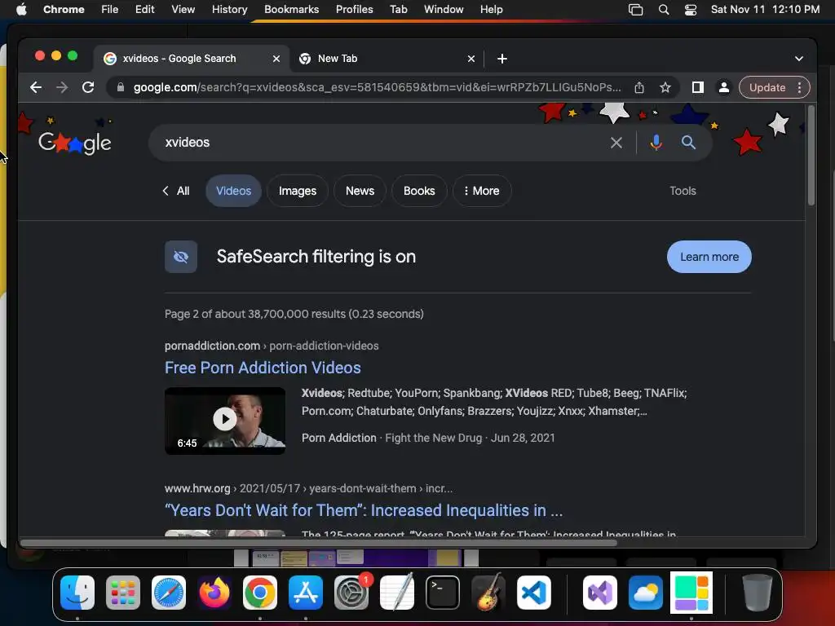Play the 6:45 video thumbnail
Screen dimensions: 835x626
click(x=225, y=421)
